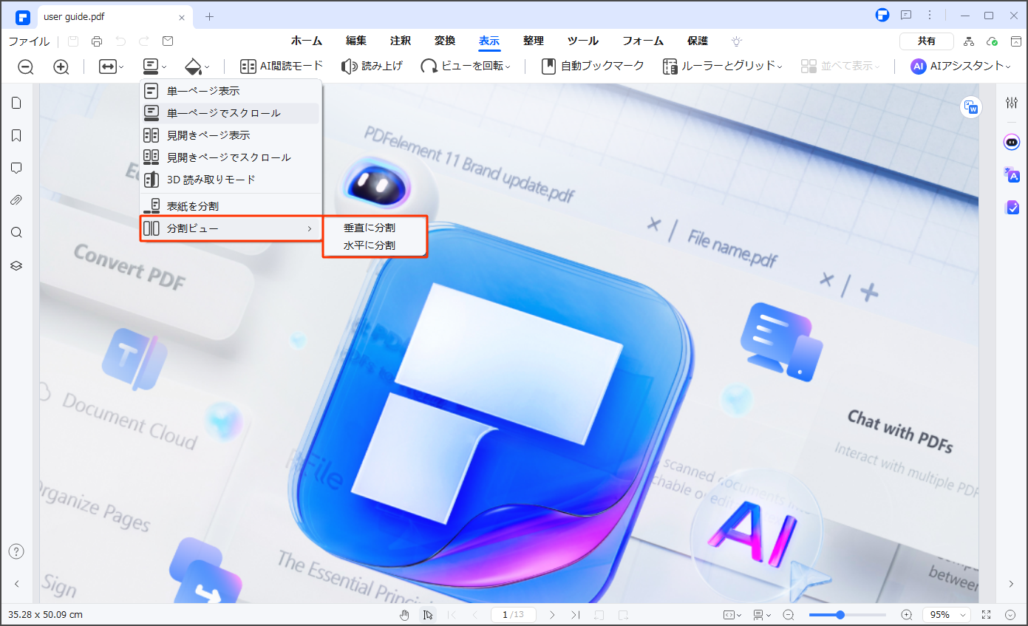Select two-page scrolling (見開きページでスクロール)
The image size is (1028, 626).
tap(231, 157)
